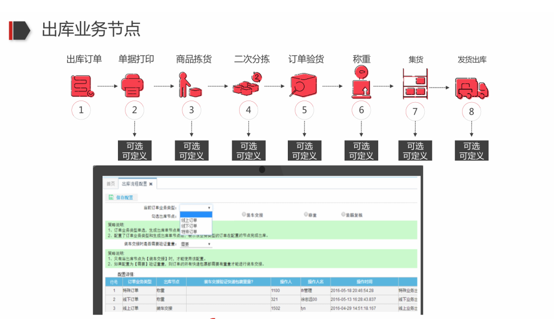Image resolution: width=554 pixels, height=319 pixels.
Task: Click the 称重 weighing scale icon
Action: [361, 85]
